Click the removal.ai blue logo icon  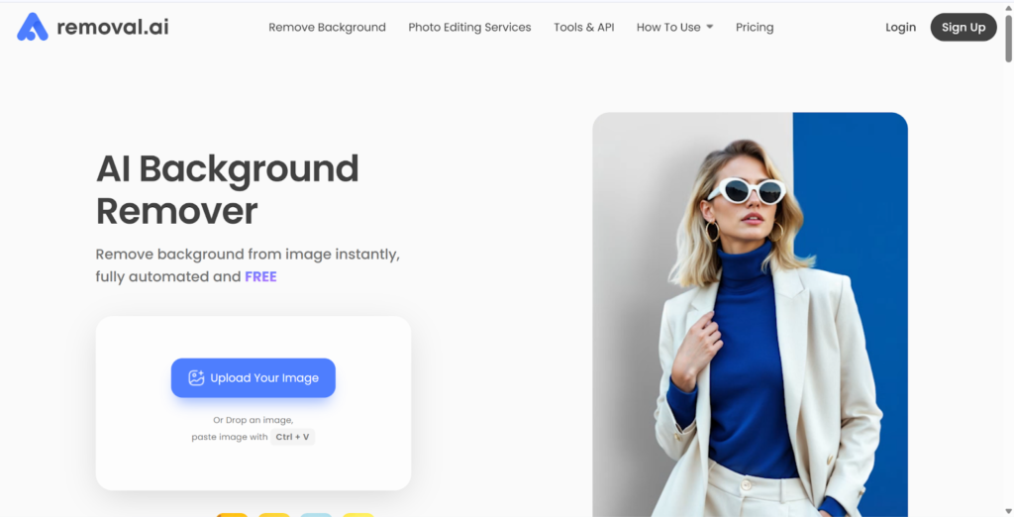click(x=33, y=27)
